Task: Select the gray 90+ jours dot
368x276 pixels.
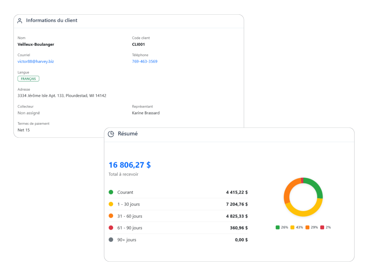Action: [111, 240]
